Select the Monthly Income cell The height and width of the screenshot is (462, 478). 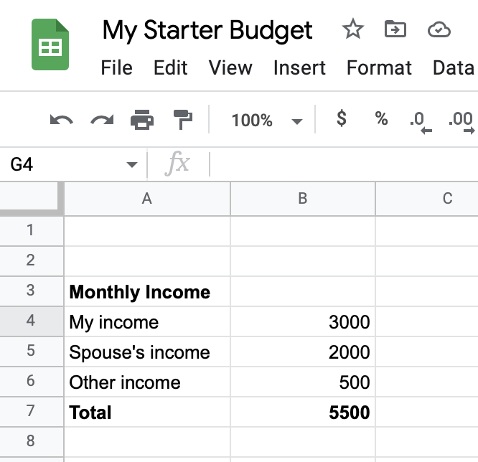(147, 291)
